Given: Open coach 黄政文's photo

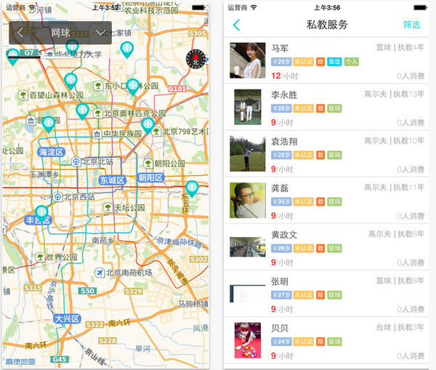Looking at the screenshot, I should click(x=248, y=246).
